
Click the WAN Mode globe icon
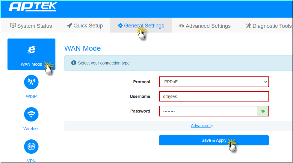31,50
